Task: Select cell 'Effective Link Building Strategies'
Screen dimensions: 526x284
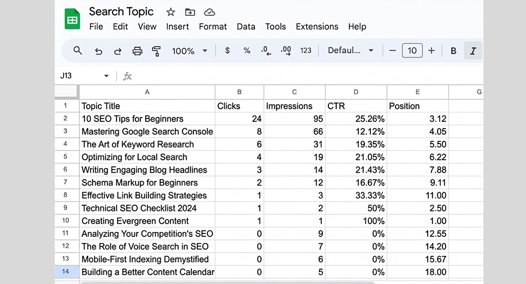Action: (147, 195)
